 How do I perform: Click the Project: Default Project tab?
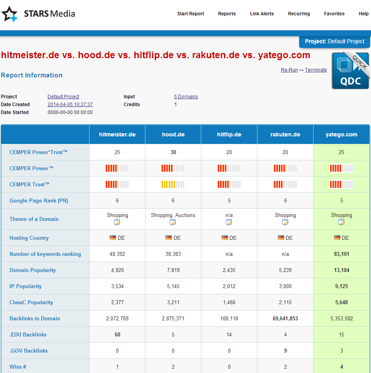[x=334, y=42]
